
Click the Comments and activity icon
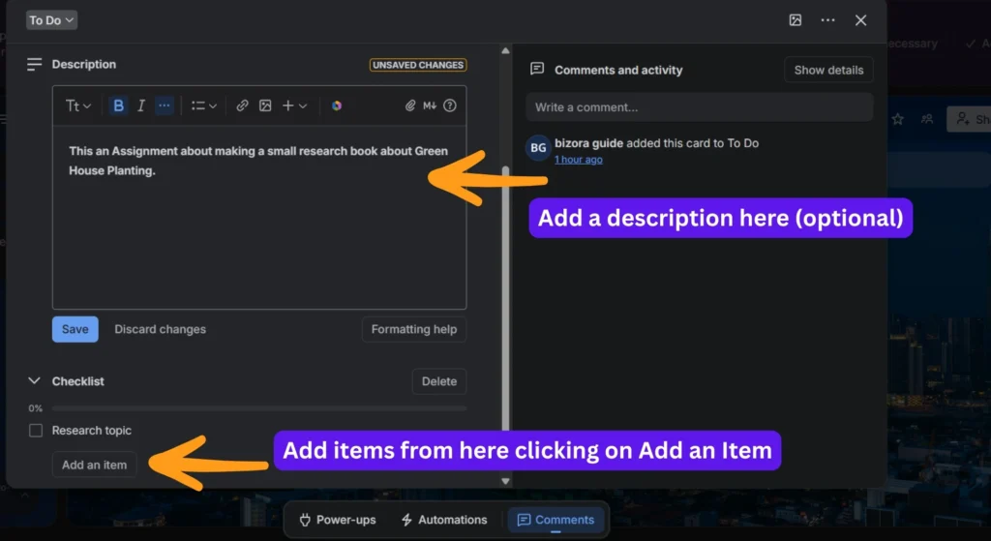[x=537, y=69]
